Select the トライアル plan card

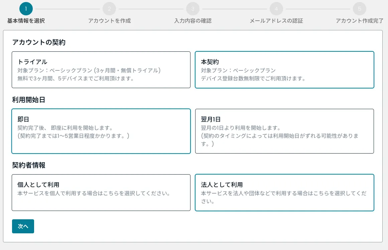[x=101, y=70]
